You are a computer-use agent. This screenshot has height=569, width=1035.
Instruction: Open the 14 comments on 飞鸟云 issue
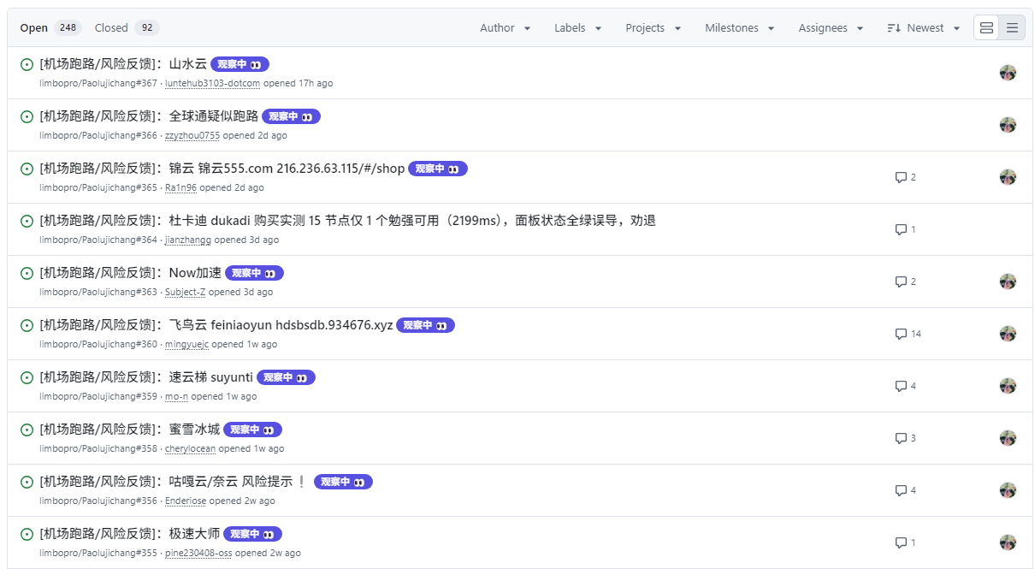click(908, 334)
